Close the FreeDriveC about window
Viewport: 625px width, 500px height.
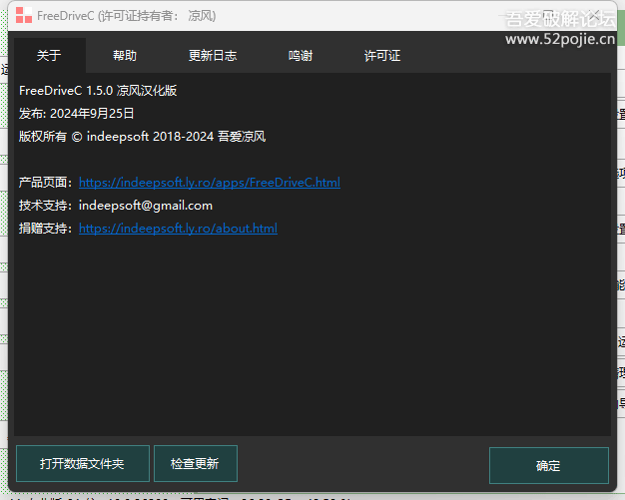tap(594, 16)
